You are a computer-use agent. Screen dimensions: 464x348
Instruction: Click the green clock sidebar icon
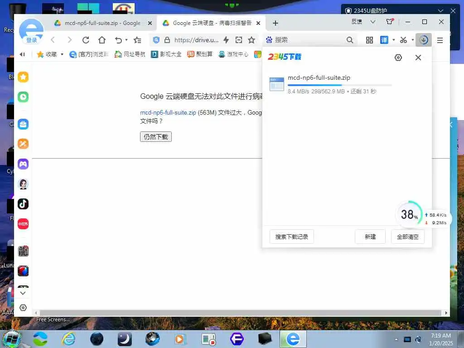23,97
